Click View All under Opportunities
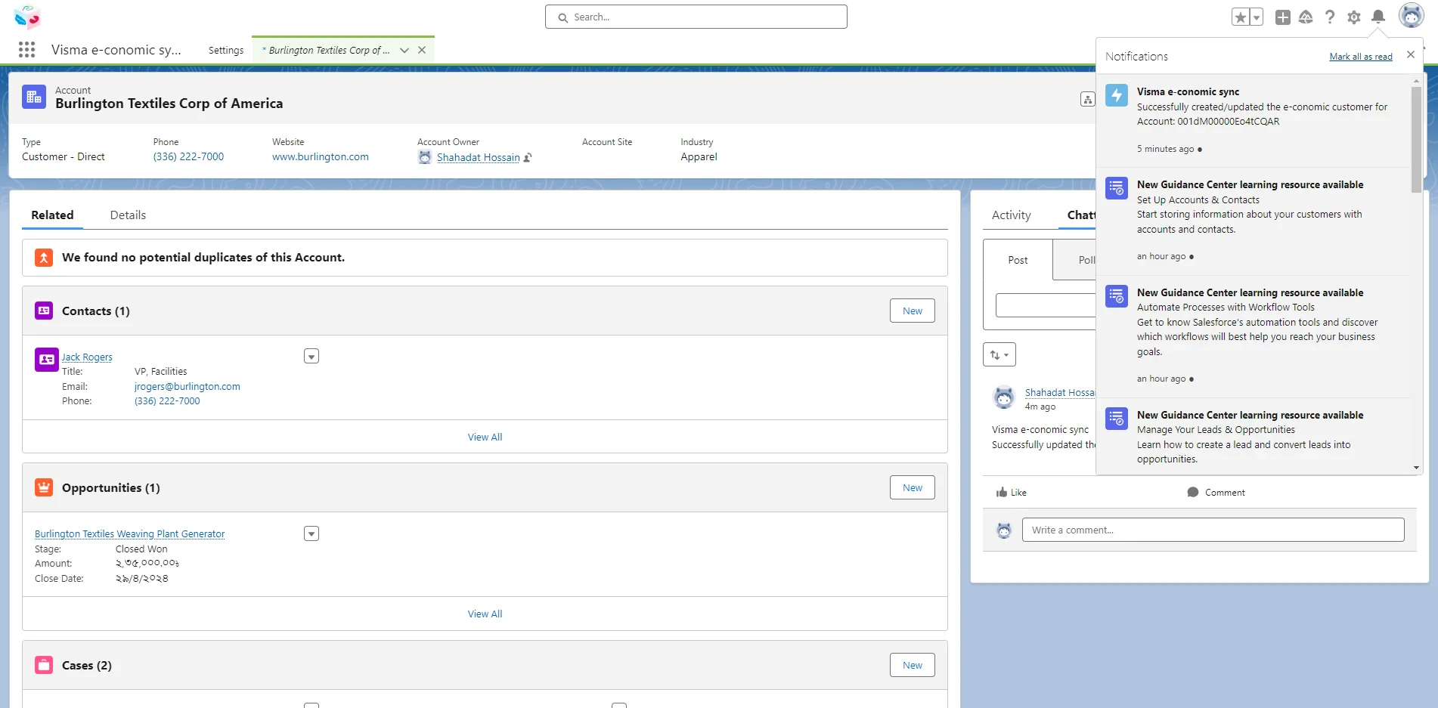Image resolution: width=1438 pixels, height=708 pixels. pos(485,614)
